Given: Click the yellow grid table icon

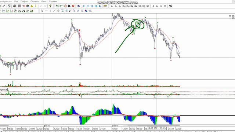Looking at the screenshot, I should coord(105,6).
